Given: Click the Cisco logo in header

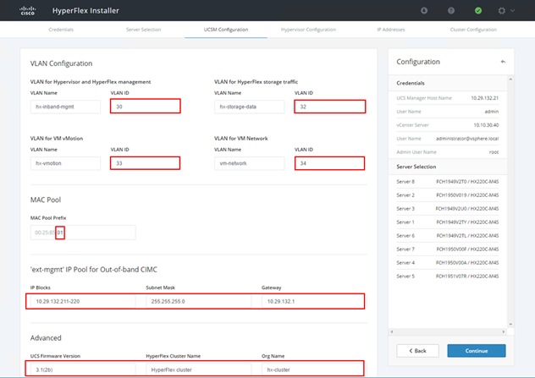Looking at the screenshot, I should tap(28, 10).
